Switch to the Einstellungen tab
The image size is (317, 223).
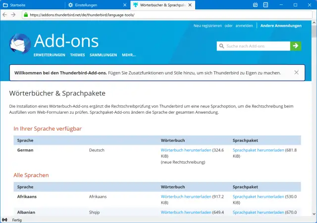(98, 5)
